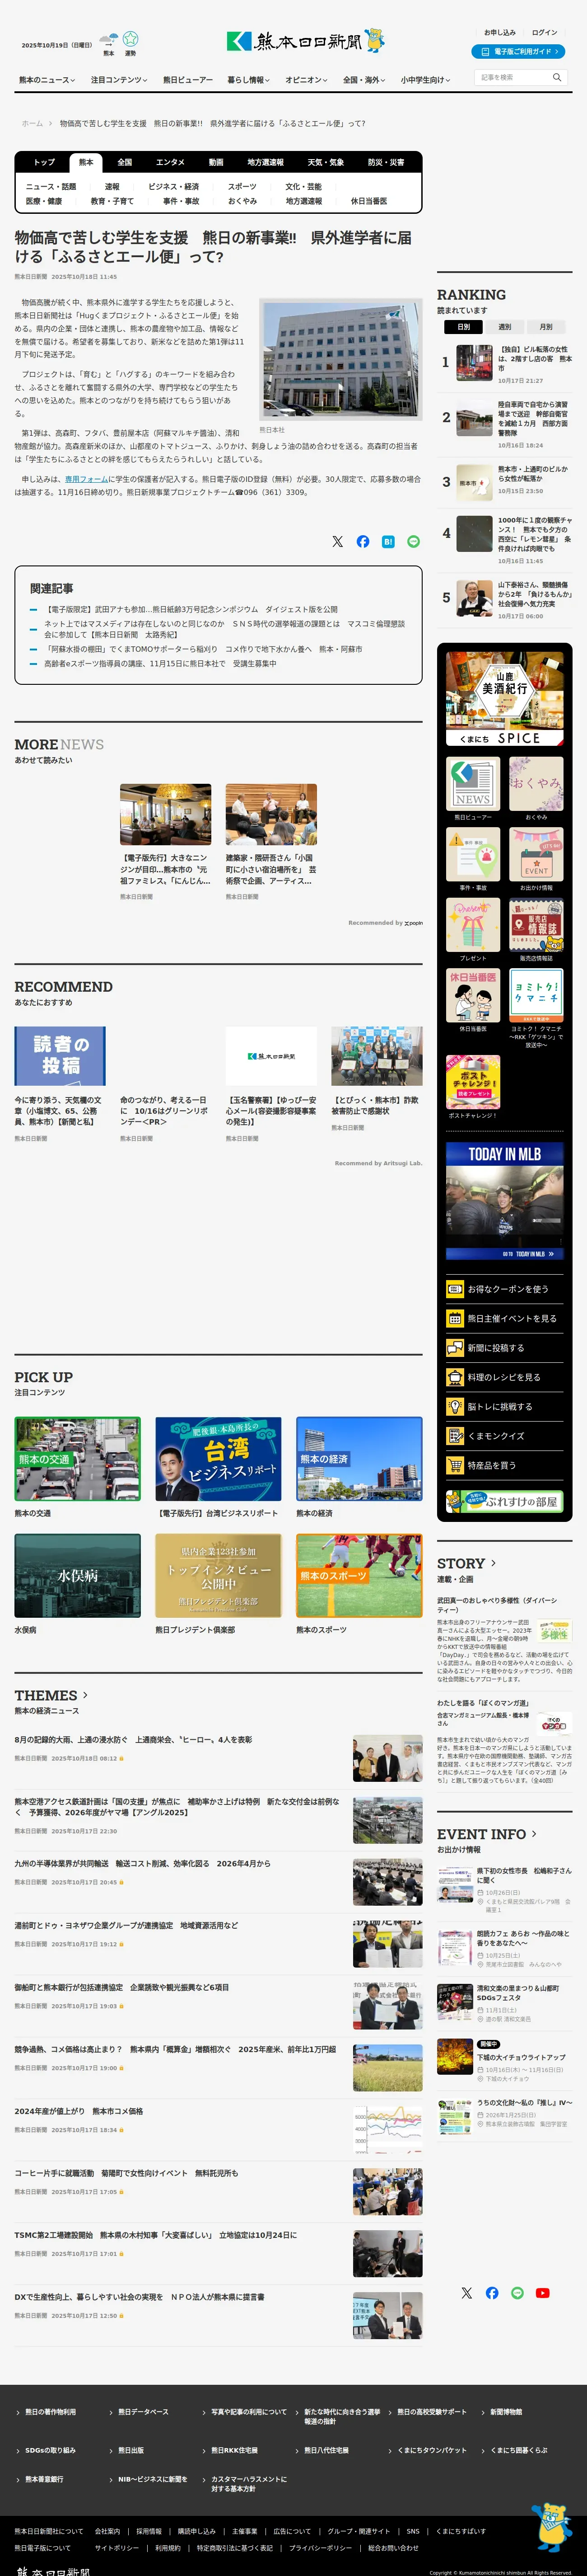Select the 月別 ranking tab

[x=546, y=327]
